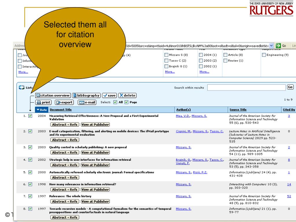Image resolution: width=296 pixels, height=222 pixels.
Task: Open Abstract + Refs for Towards recursive models
Action: point(64,217)
